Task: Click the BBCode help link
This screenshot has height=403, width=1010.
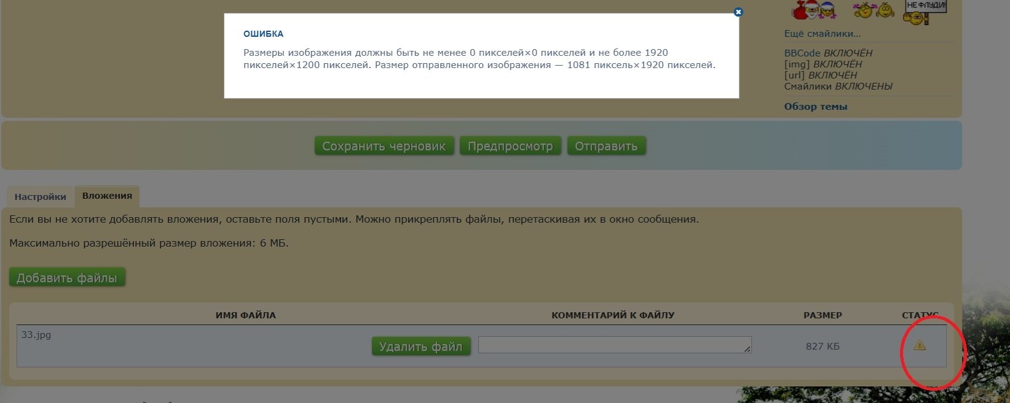Action: pyautogui.click(x=802, y=53)
